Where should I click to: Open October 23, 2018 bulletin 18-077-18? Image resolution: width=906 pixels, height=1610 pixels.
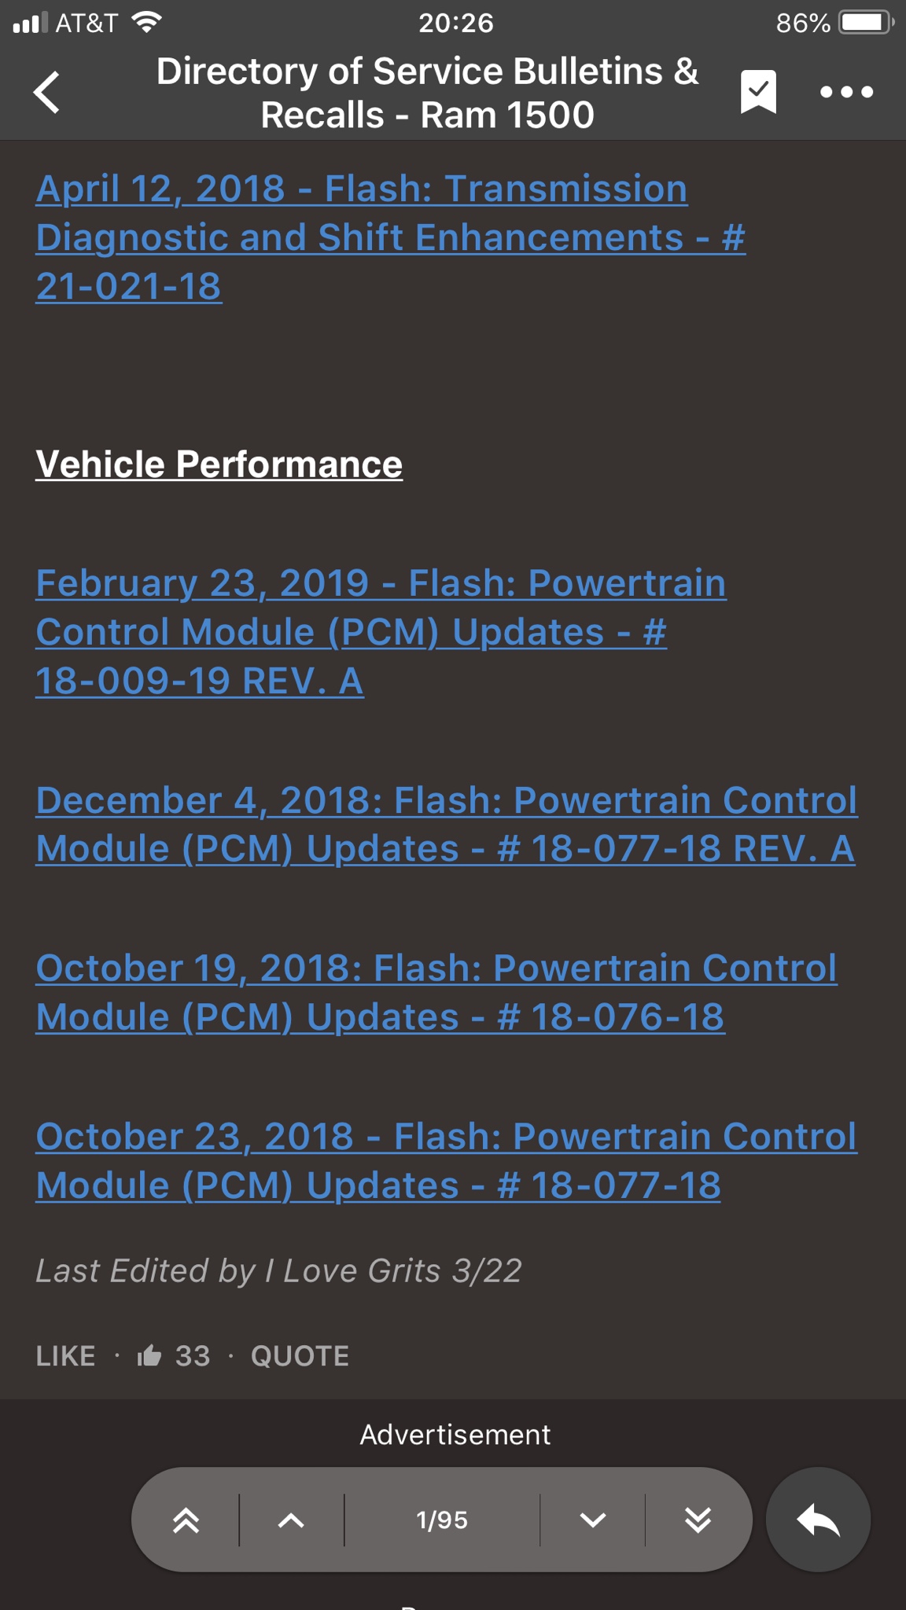coord(447,1161)
